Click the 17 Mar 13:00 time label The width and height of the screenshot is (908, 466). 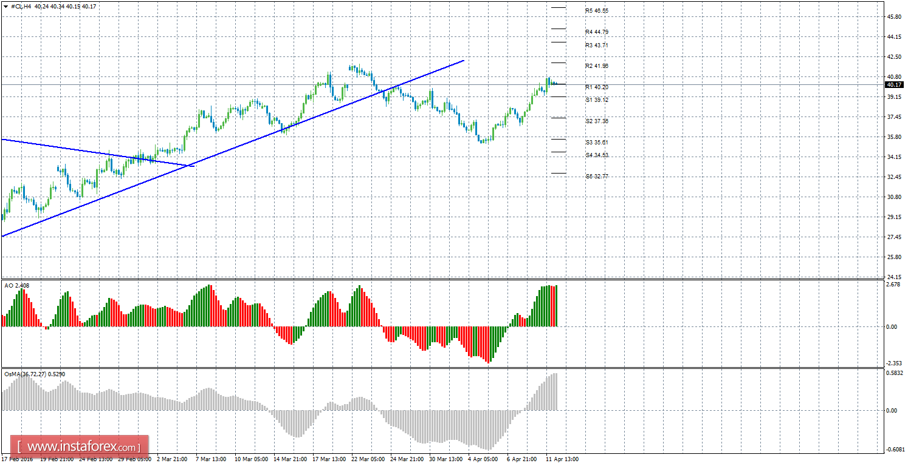[329, 459]
